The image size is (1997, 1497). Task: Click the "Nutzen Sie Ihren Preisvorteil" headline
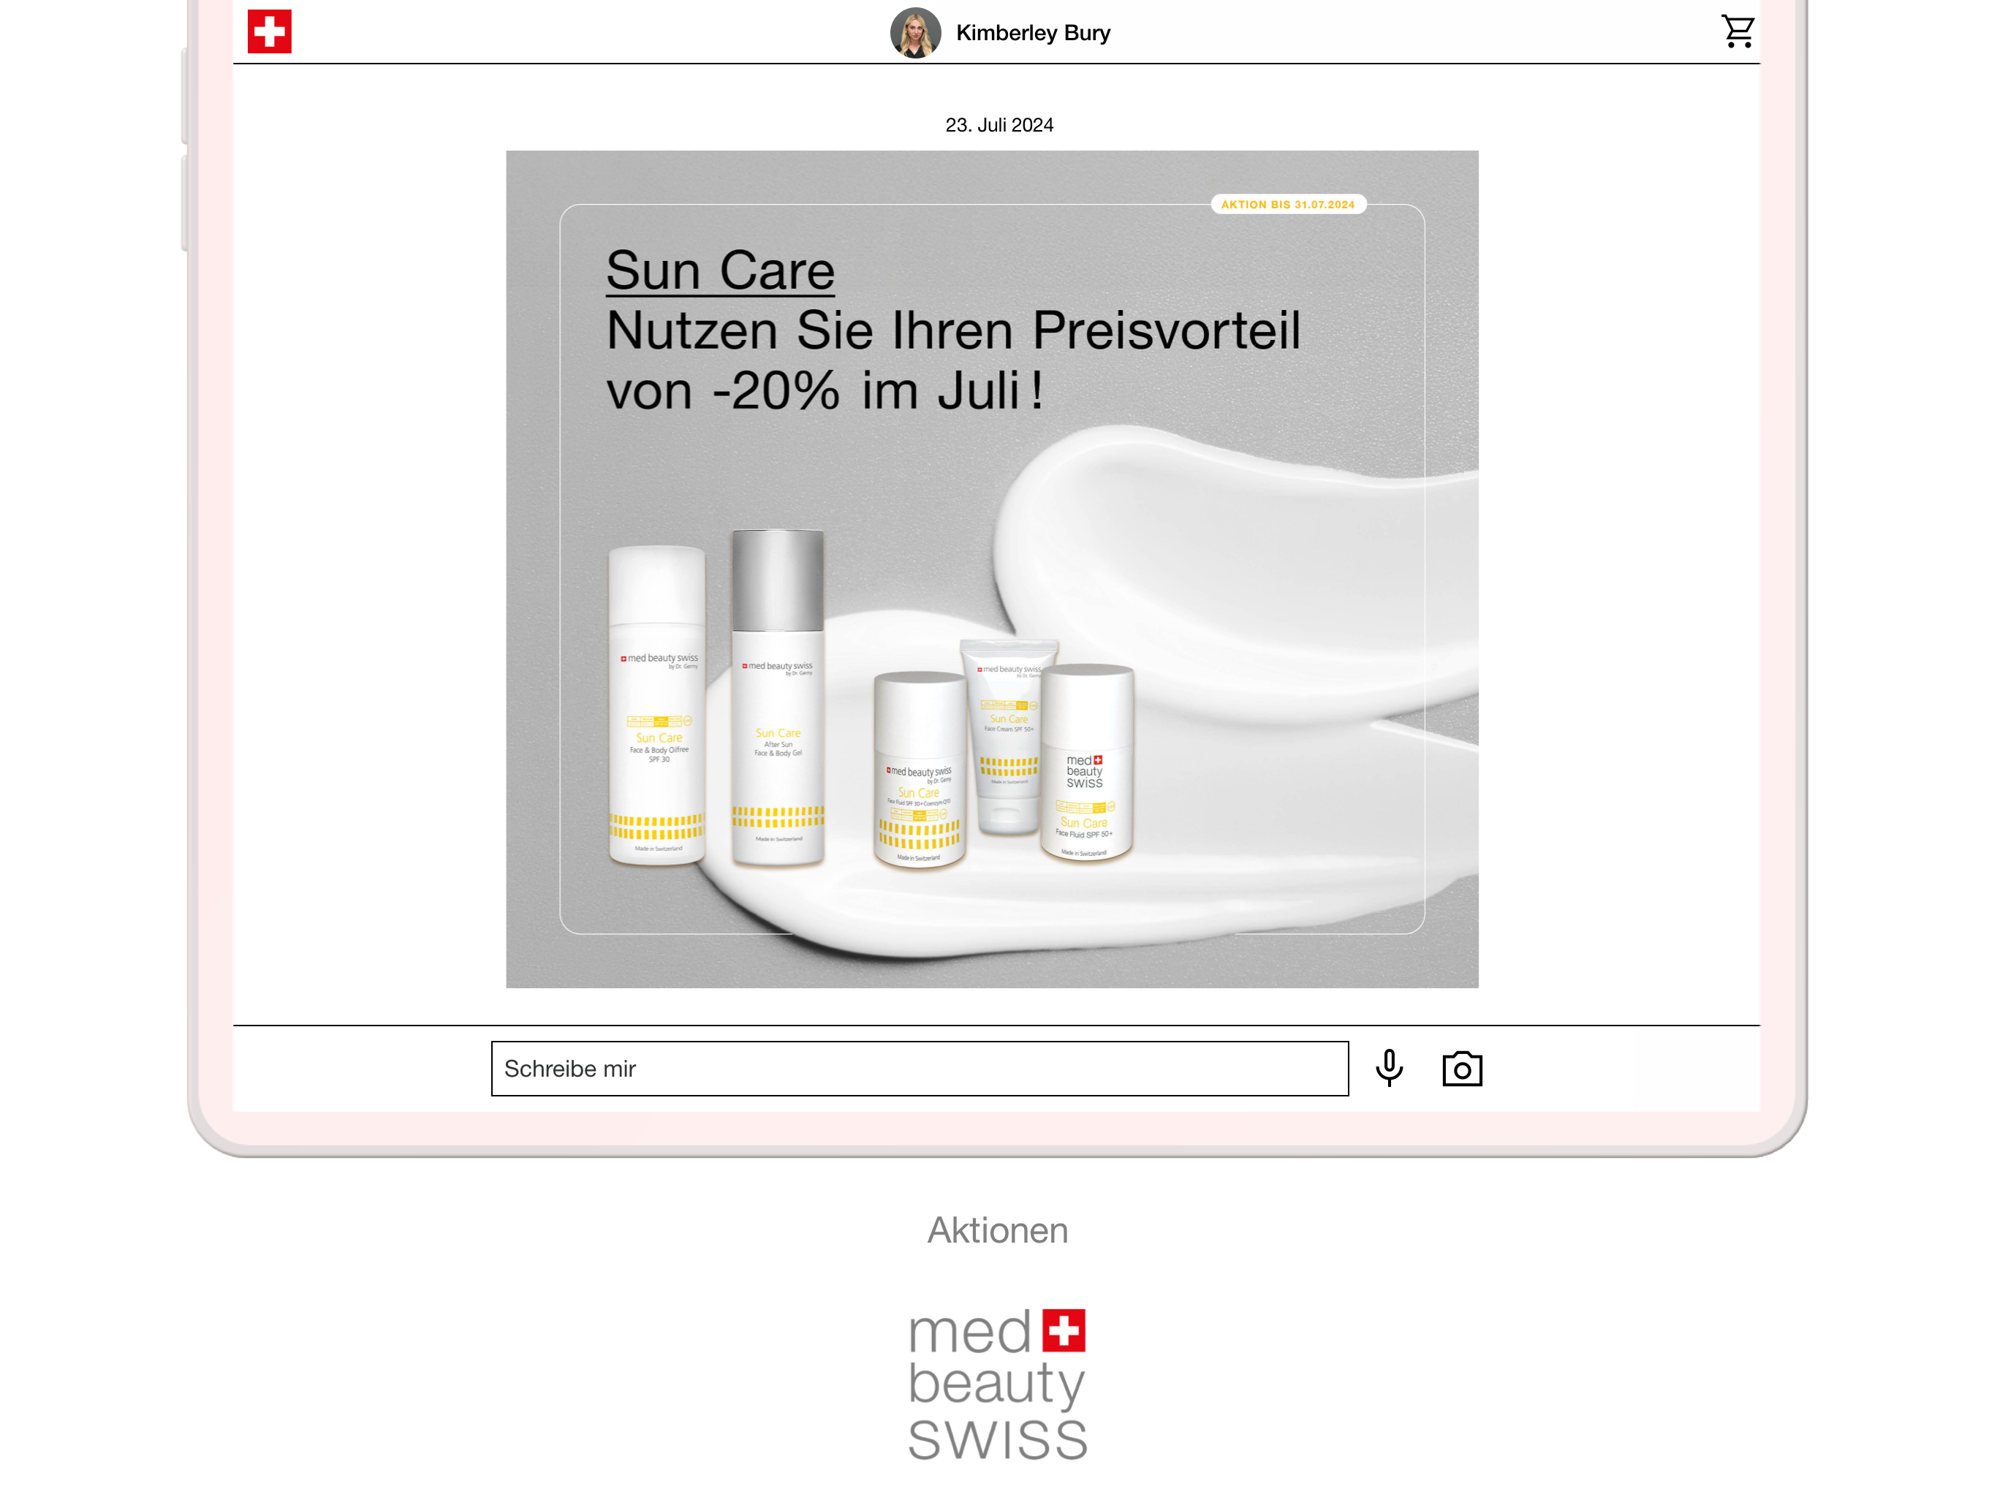point(953,330)
